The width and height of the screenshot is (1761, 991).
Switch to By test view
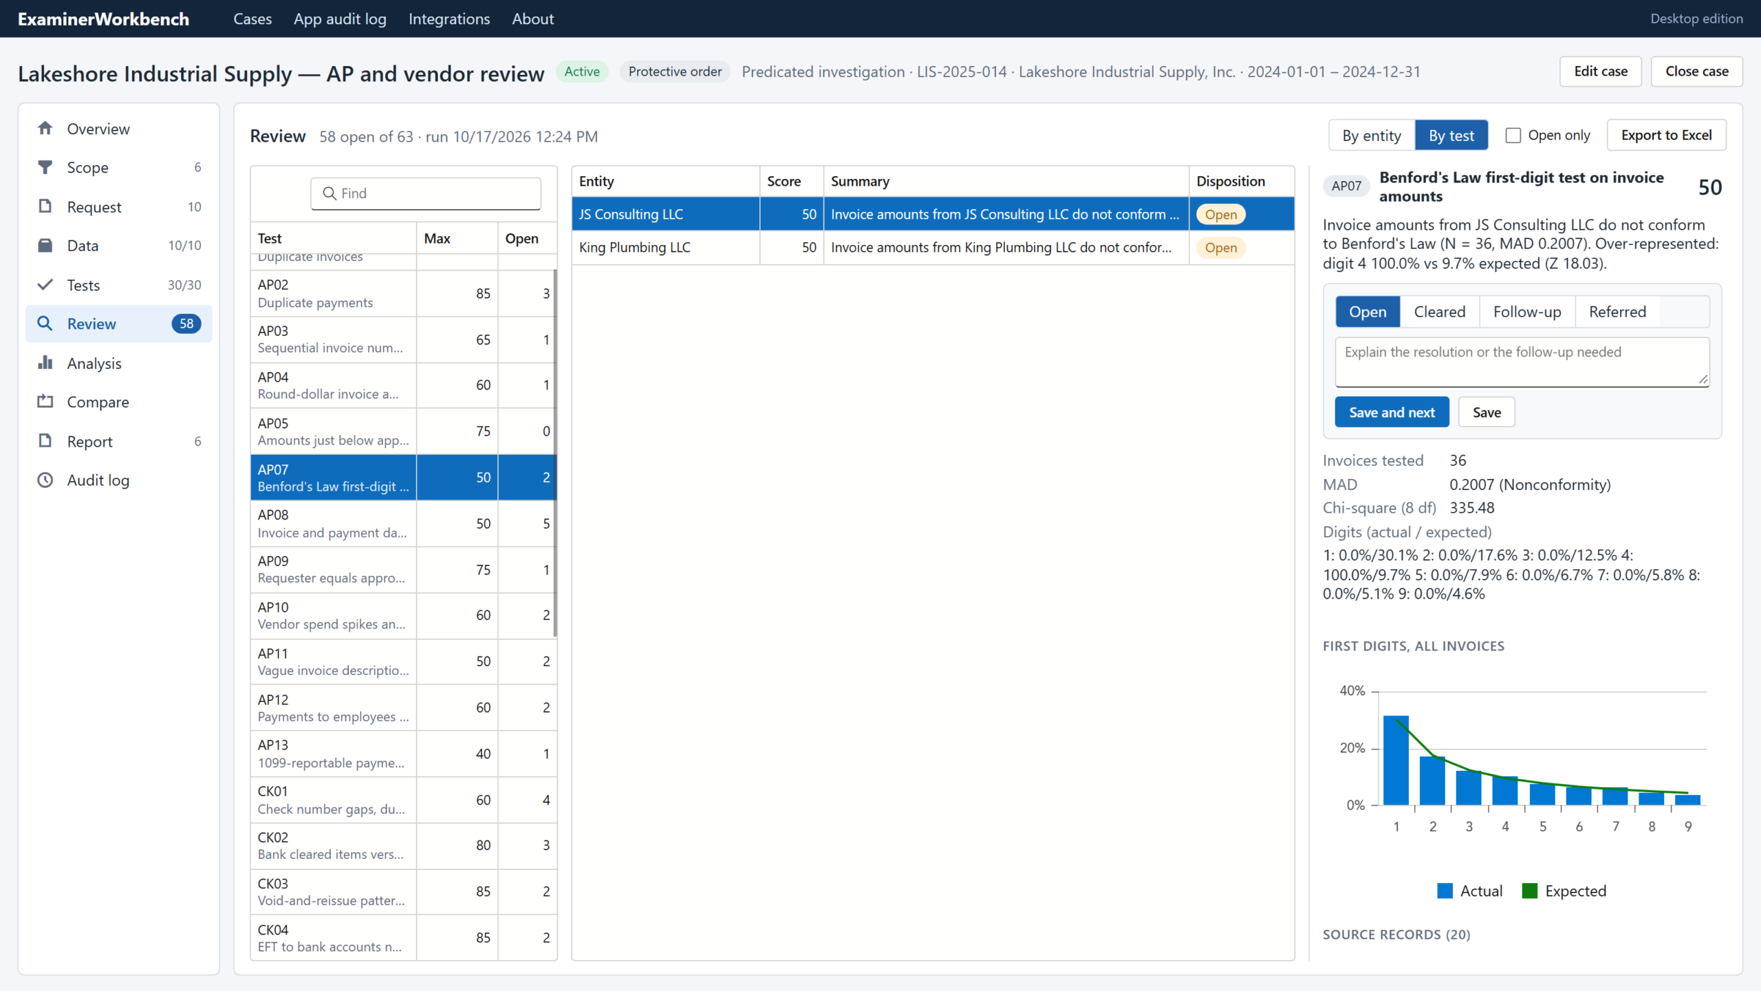tap(1451, 136)
